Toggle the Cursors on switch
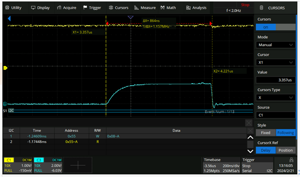 276,27
